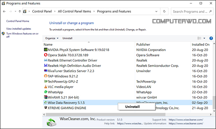Expand the view options dropdown arrow
This screenshot has height=129, width=216.
tap(204, 38)
